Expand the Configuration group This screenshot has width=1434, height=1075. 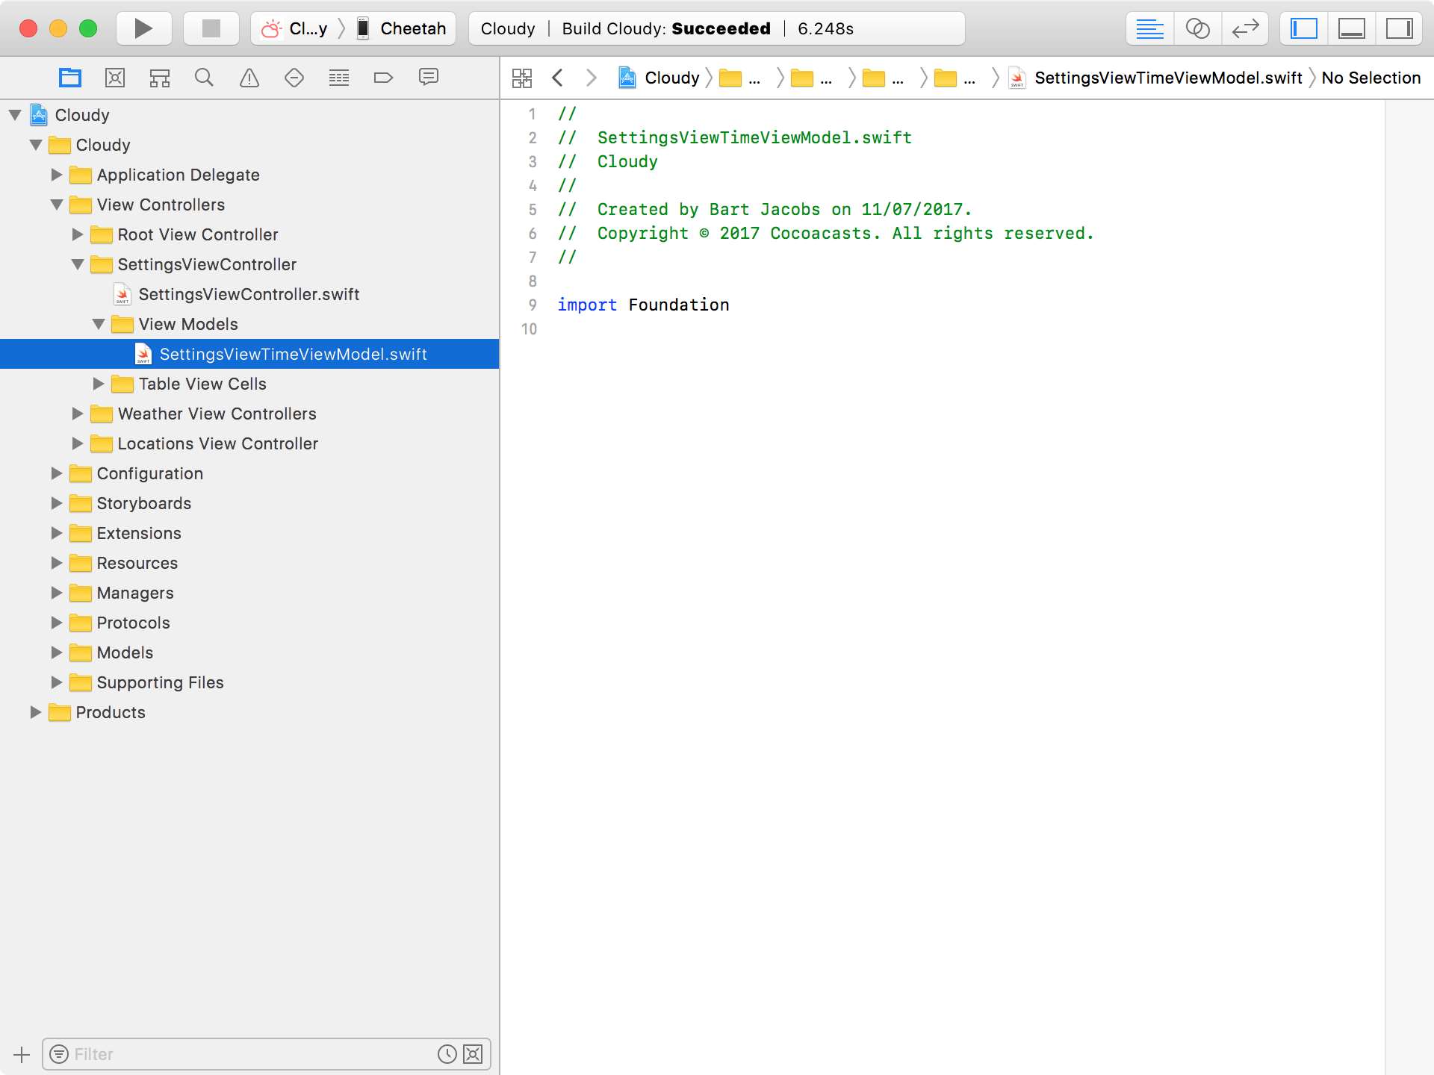57,473
